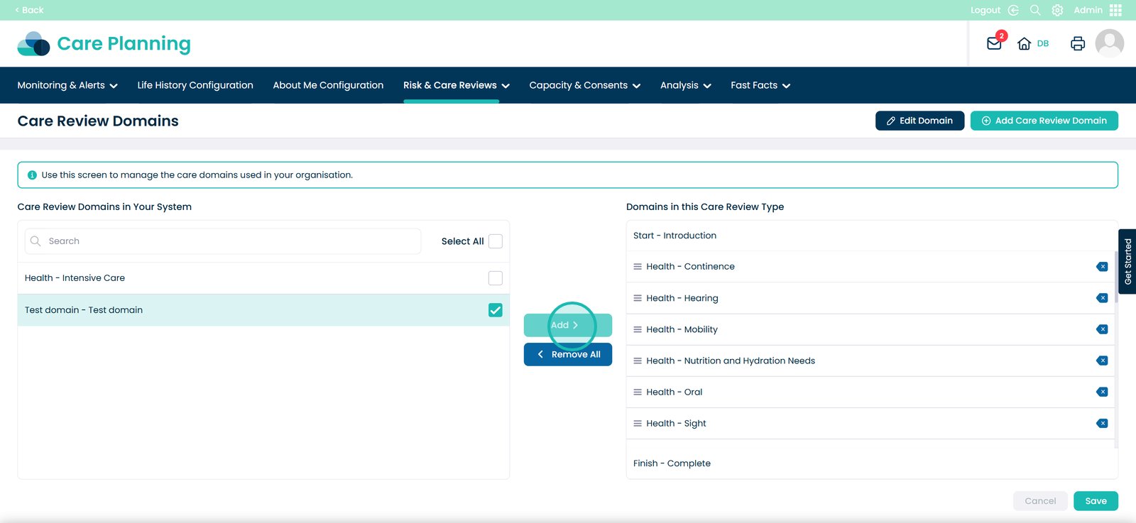This screenshot has width=1136, height=523.
Task: Click the home icon in header
Action: 1024,44
